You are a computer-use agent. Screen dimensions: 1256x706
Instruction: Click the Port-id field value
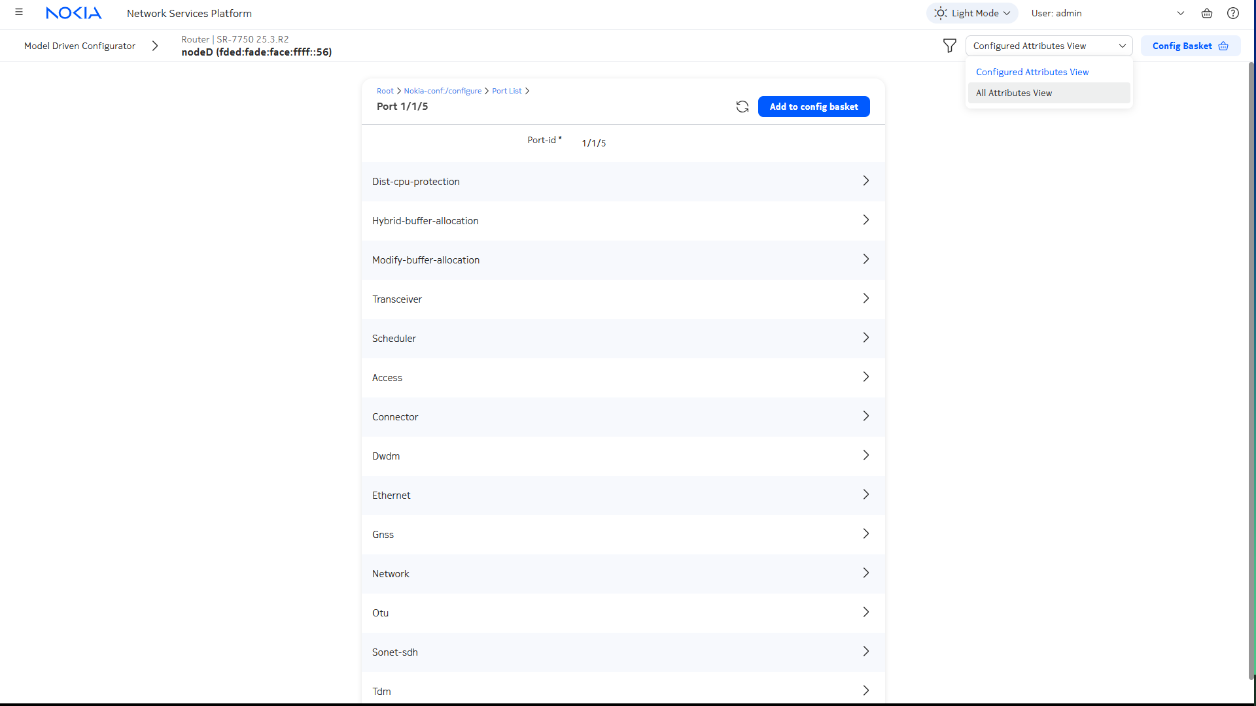click(593, 143)
